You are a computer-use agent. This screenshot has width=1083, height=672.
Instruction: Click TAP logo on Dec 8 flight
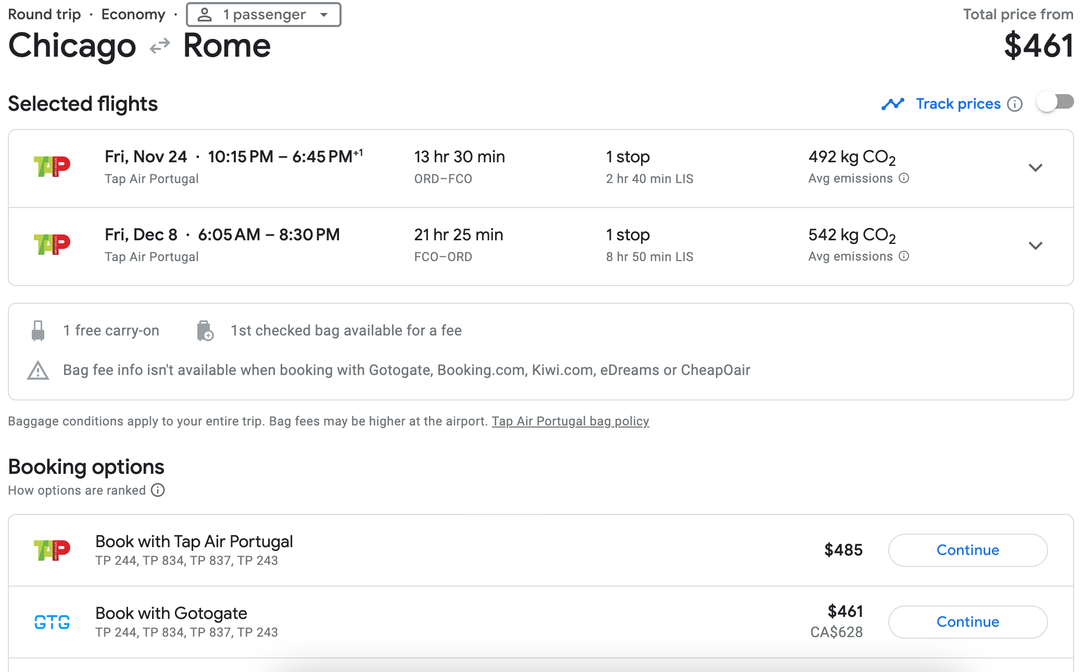tap(52, 244)
